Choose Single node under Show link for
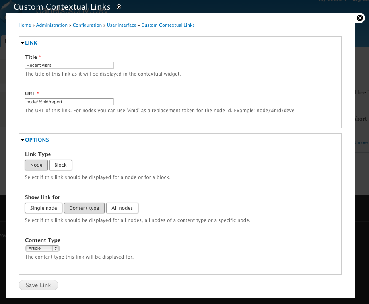 [43, 208]
